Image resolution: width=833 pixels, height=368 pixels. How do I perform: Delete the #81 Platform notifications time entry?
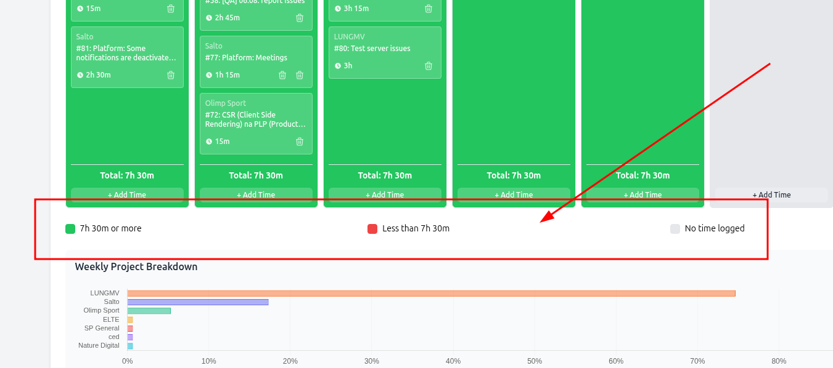click(171, 75)
